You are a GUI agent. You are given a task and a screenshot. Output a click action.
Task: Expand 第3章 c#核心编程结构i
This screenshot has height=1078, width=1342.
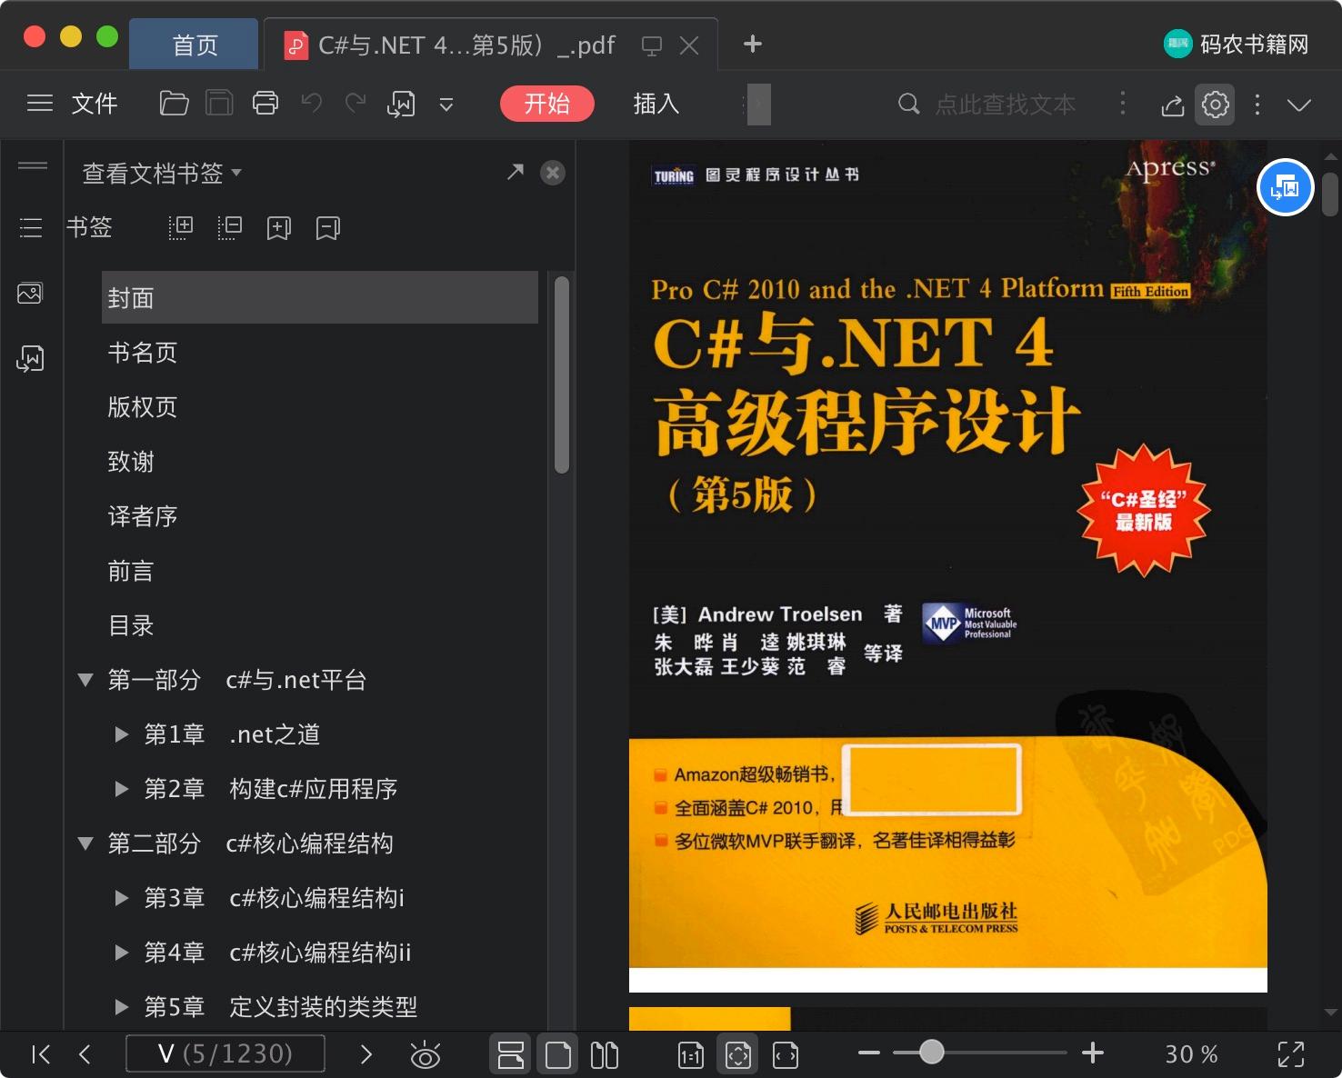coord(122,898)
